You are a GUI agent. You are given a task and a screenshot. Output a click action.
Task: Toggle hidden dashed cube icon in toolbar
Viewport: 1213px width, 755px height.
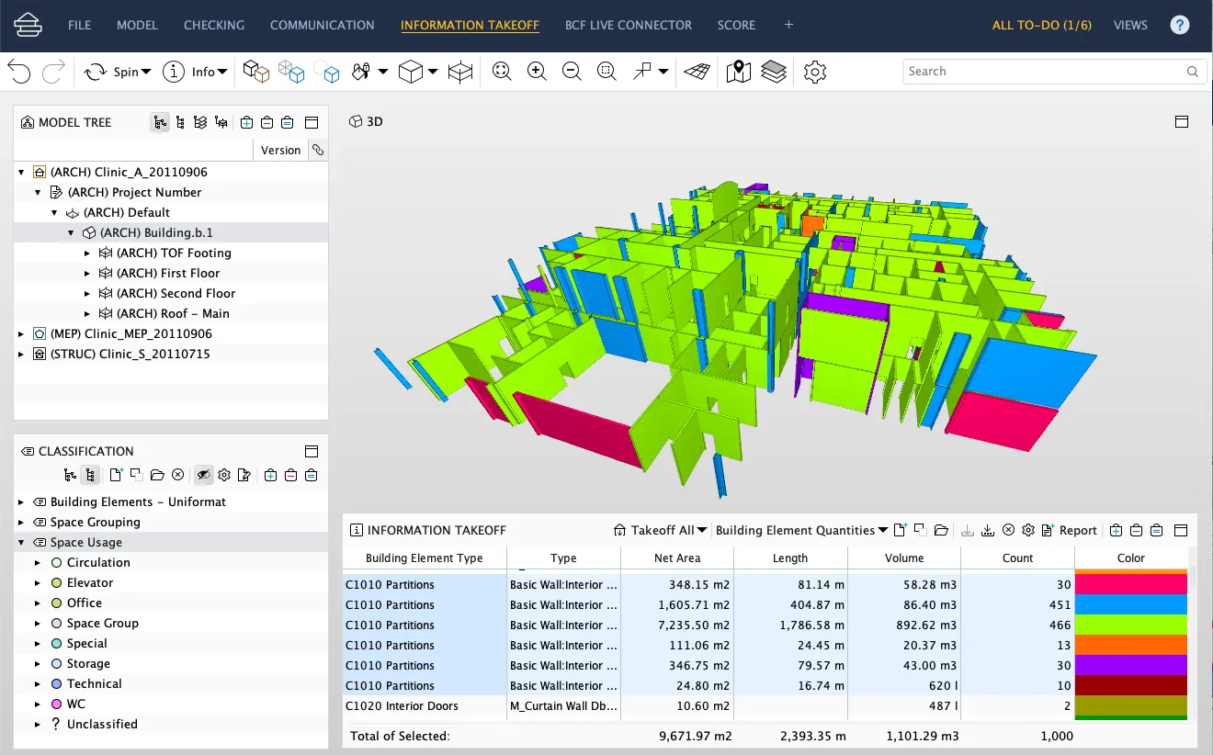(327, 72)
